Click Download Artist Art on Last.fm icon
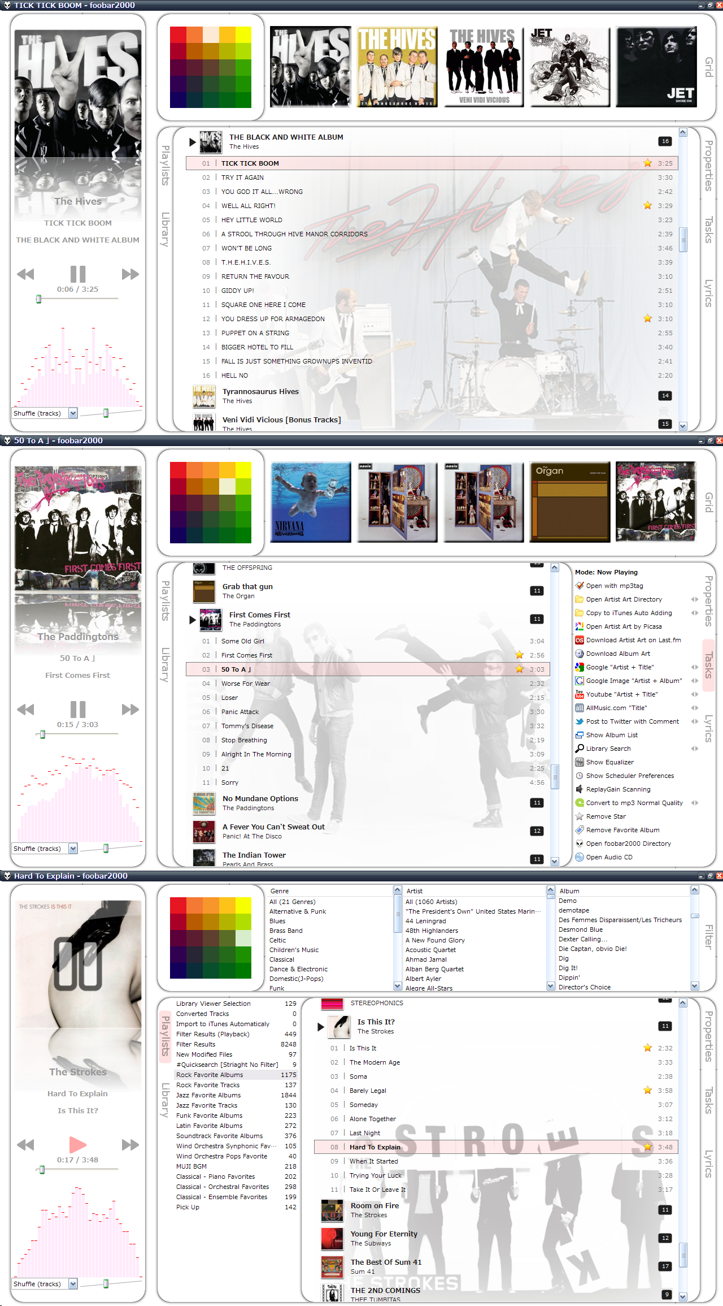This screenshot has height=1306, width=723. click(x=579, y=640)
